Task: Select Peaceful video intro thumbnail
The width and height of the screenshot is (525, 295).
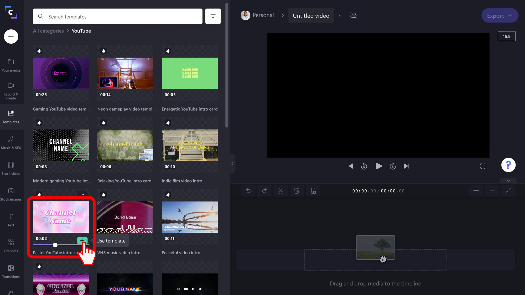Action: tap(190, 217)
